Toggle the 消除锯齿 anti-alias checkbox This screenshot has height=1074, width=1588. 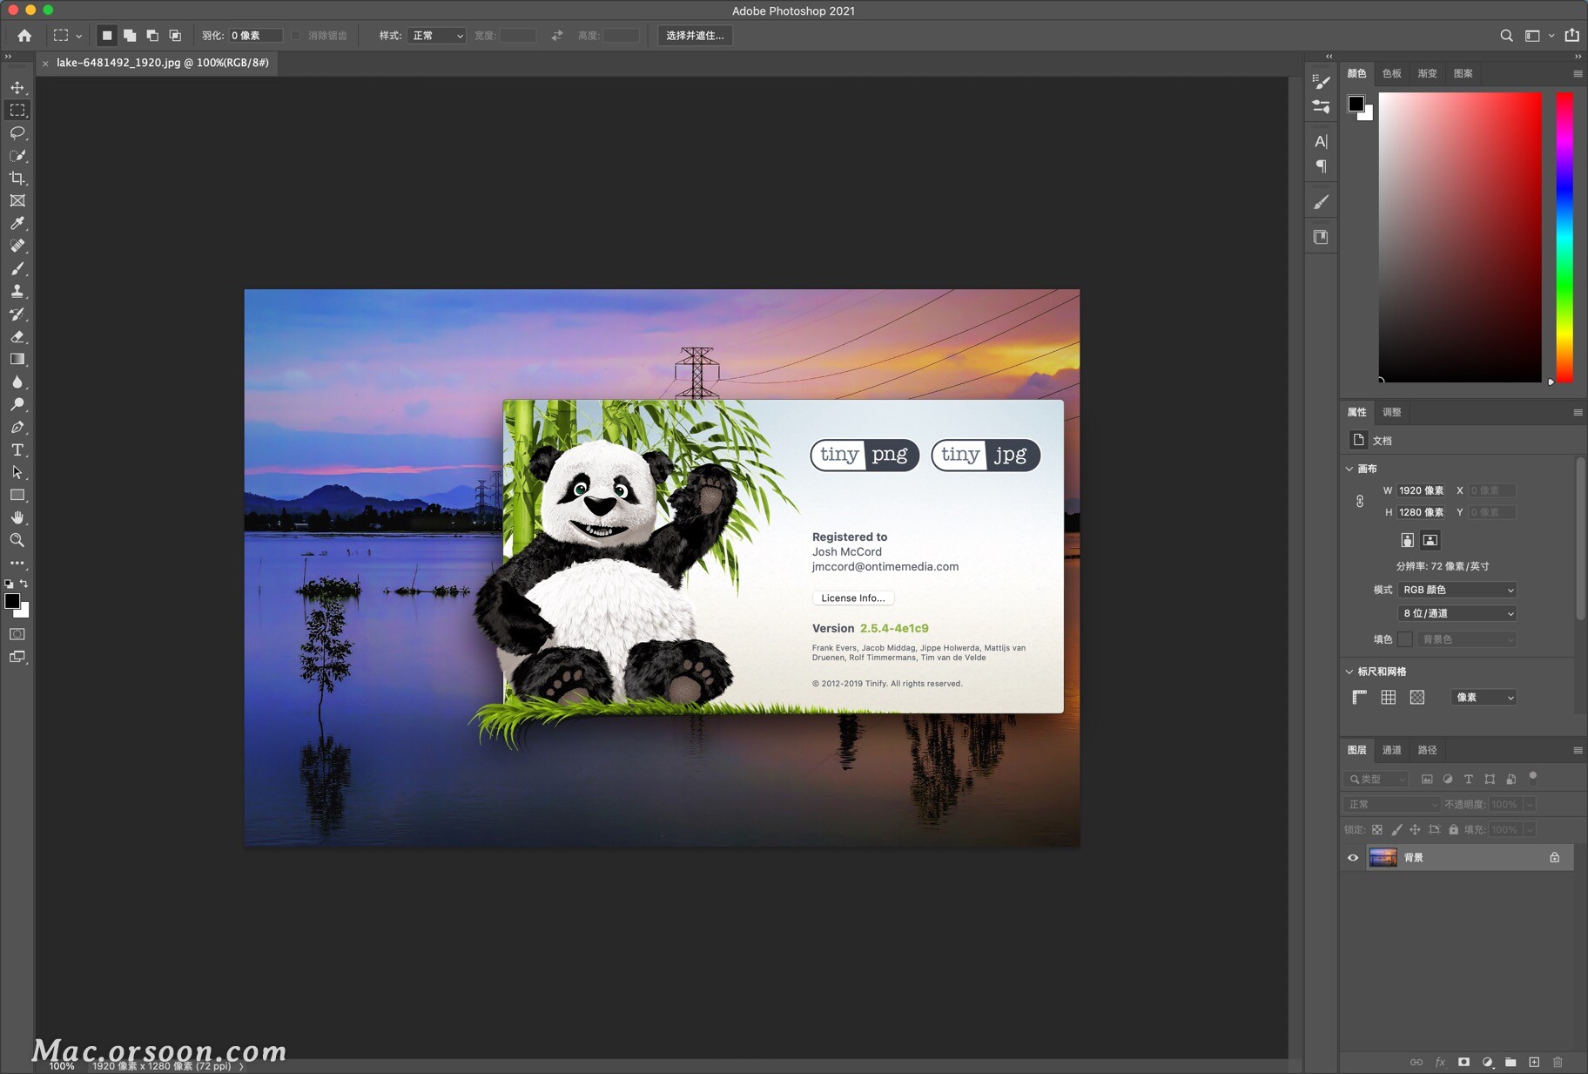point(296,36)
